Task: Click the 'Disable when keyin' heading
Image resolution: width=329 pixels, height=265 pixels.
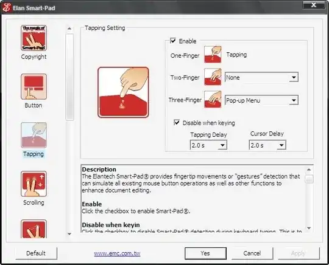Action: pyautogui.click(x=111, y=225)
